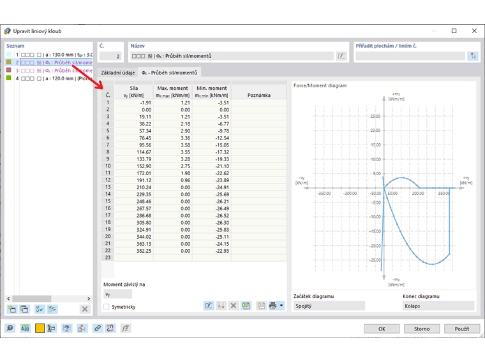Image resolution: width=485 pixels, height=363 pixels.
Task: Click the Poznámka column header
Action: [x=259, y=92]
